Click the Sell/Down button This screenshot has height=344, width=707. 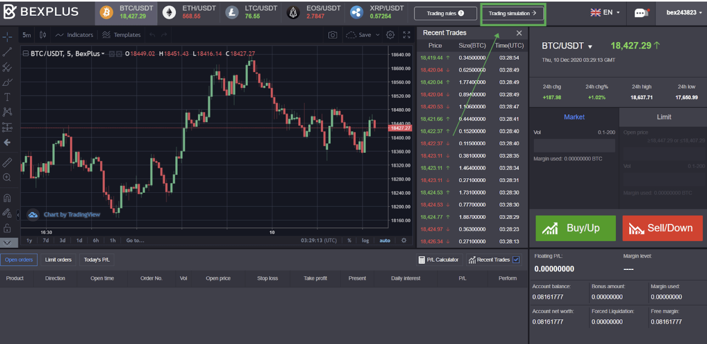(662, 228)
